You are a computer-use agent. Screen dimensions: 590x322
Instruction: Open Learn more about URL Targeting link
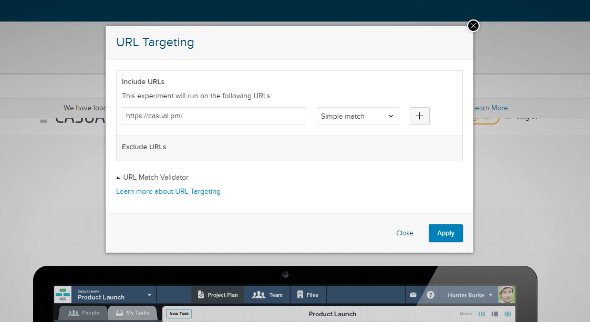point(168,192)
